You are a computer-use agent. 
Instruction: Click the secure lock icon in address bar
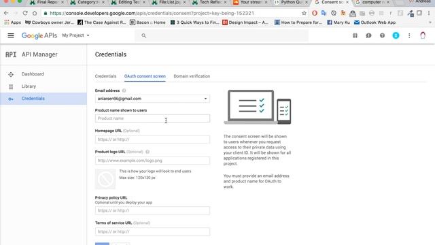click(46, 13)
